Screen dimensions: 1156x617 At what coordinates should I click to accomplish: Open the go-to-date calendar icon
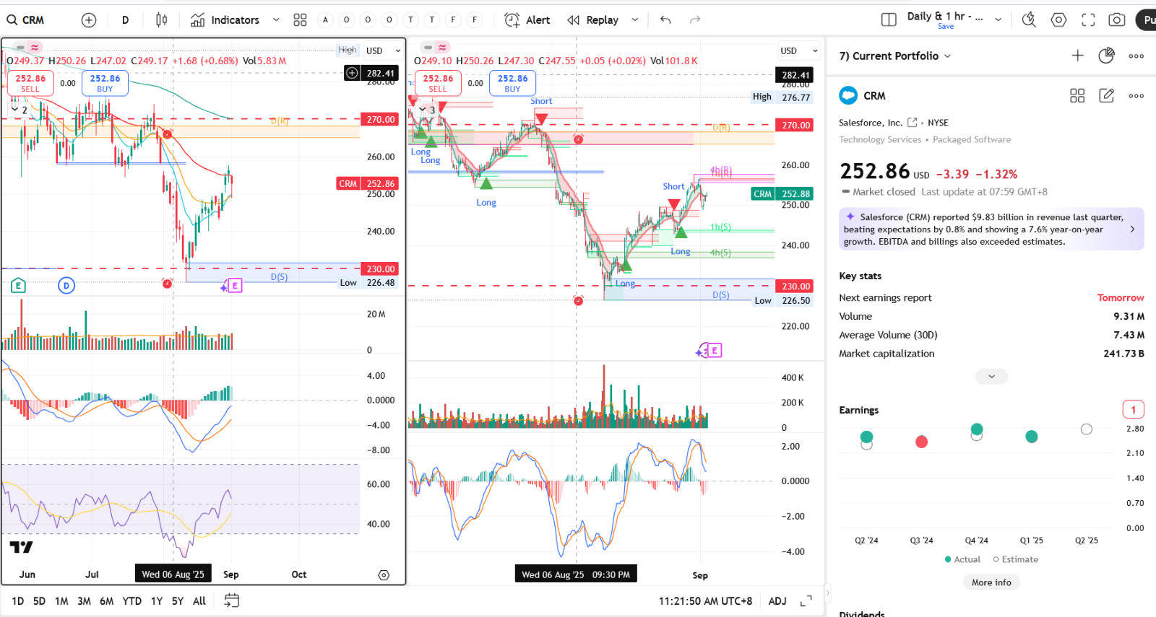232,600
